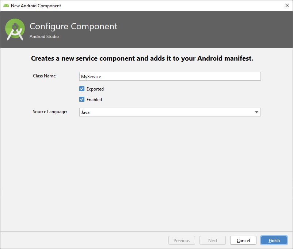Click the Exported label text
This screenshot has height=249, width=293.
click(95, 89)
